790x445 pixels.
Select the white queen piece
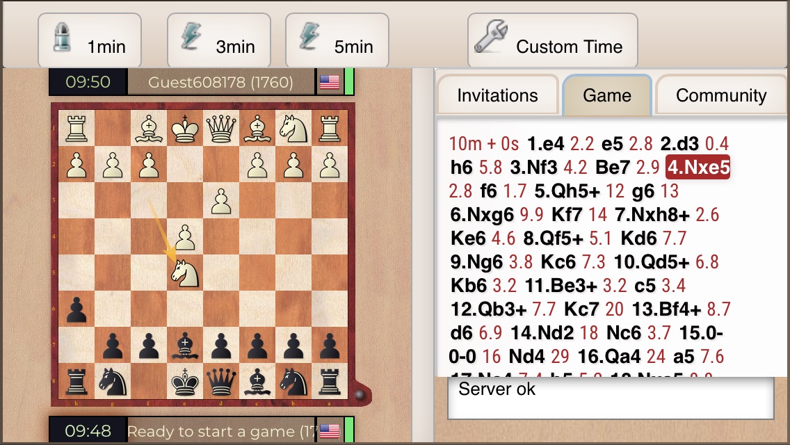tap(221, 128)
